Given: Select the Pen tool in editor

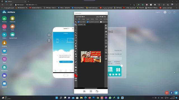Looking at the screenshot, I should [76, 62].
